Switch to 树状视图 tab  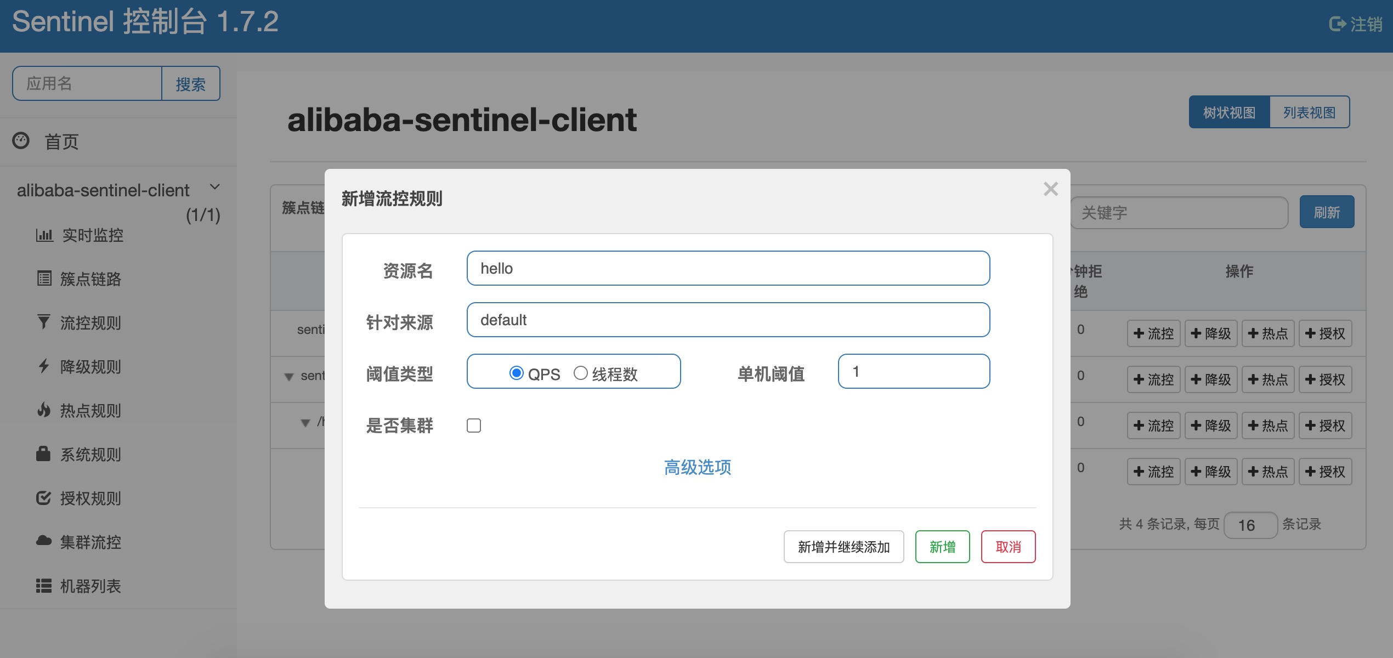1229,112
